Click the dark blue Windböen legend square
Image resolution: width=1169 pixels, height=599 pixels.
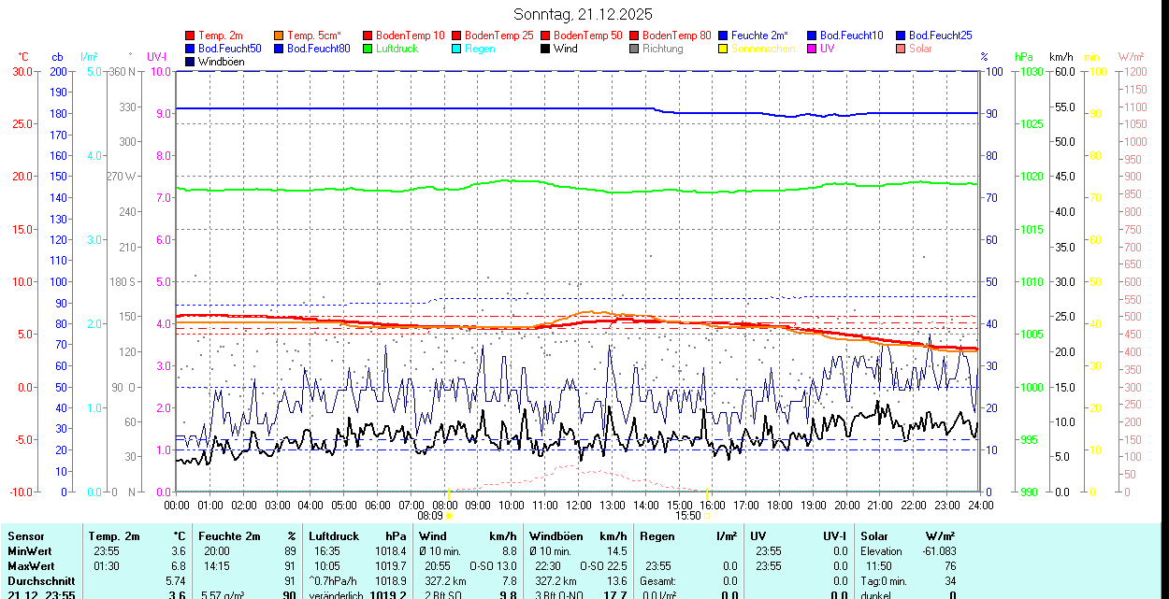pos(190,62)
